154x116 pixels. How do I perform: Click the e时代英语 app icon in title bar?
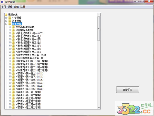(x=2, y=2)
